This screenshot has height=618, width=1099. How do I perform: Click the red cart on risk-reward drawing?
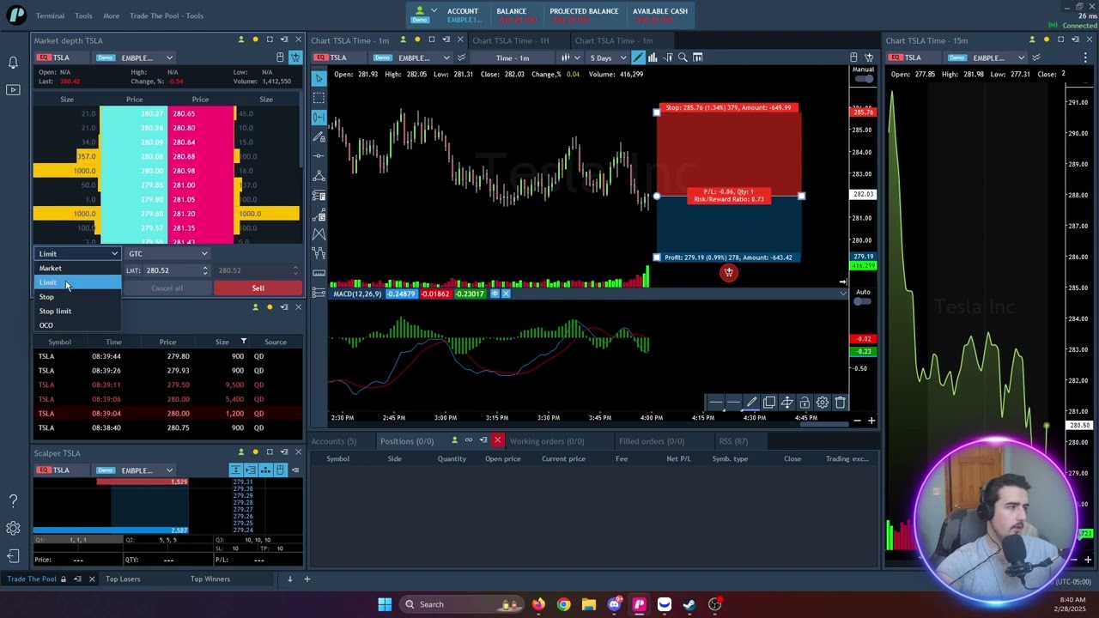coord(728,273)
